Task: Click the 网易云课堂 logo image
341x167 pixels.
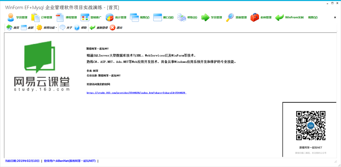Action: click(x=42, y=66)
